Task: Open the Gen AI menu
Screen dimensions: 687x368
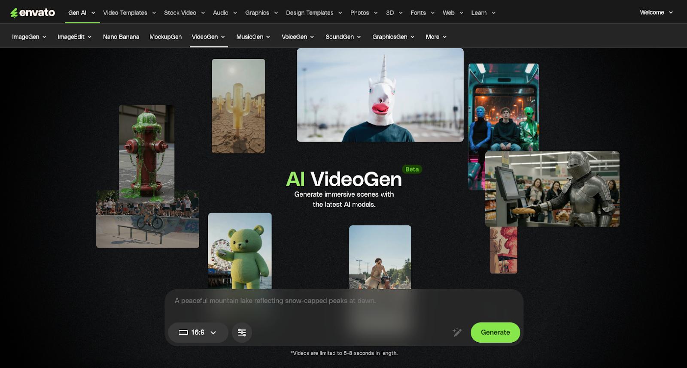Action: (82, 13)
